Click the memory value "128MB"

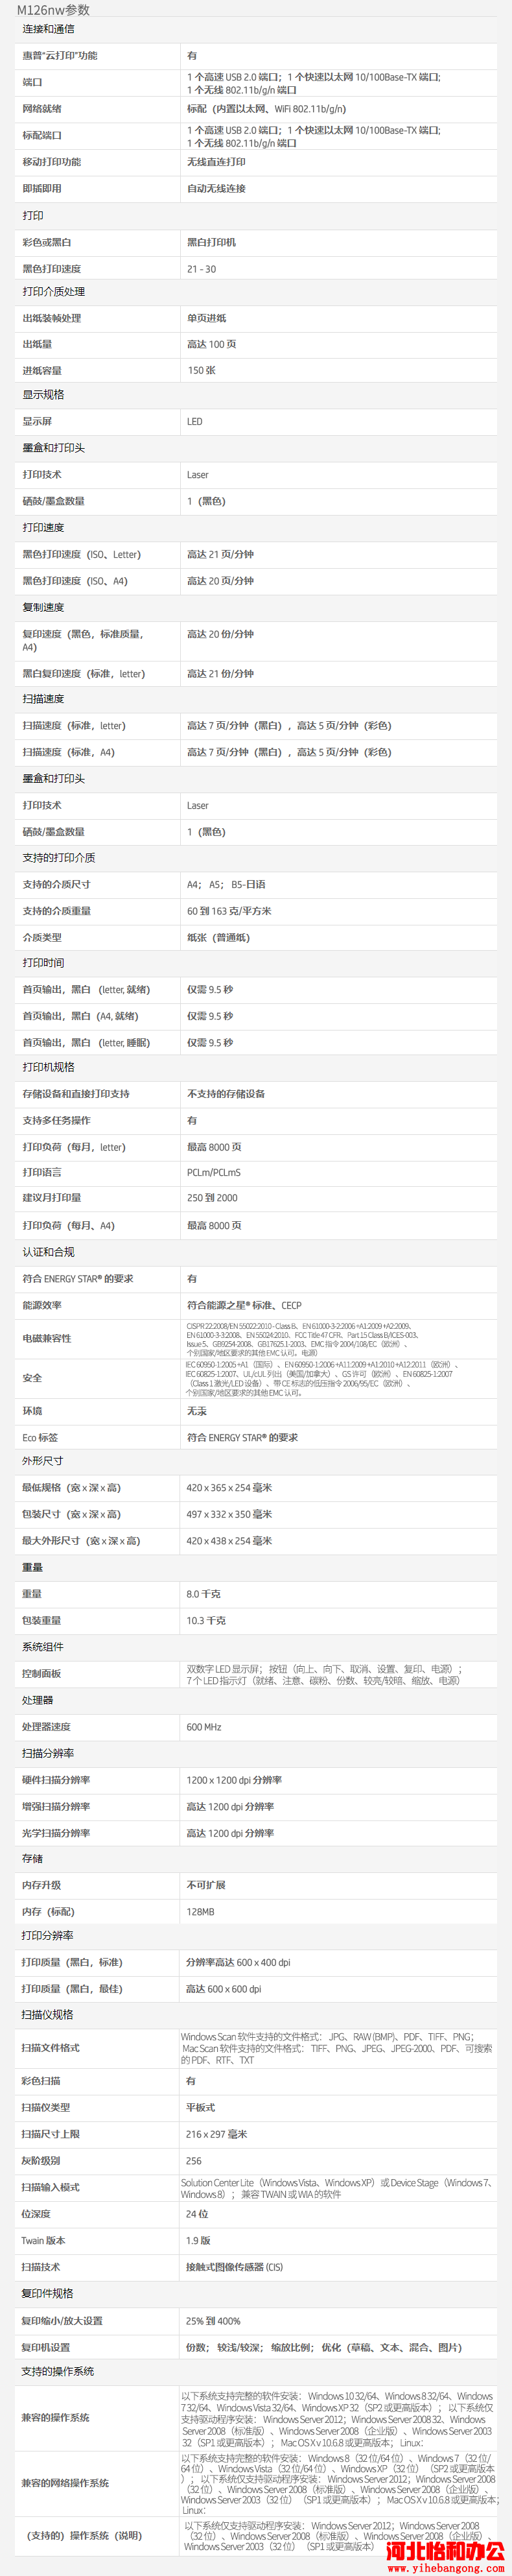click(x=200, y=1911)
